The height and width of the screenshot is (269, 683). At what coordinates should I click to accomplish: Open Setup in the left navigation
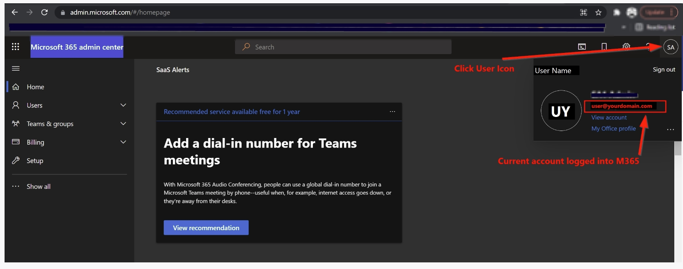pyautogui.click(x=35, y=161)
